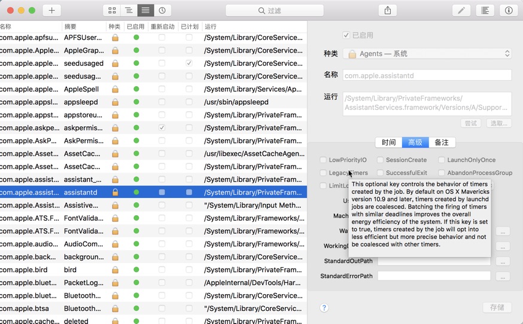Click the 运行 path text field
This screenshot has width=523, height=324.
[x=427, y=103]
